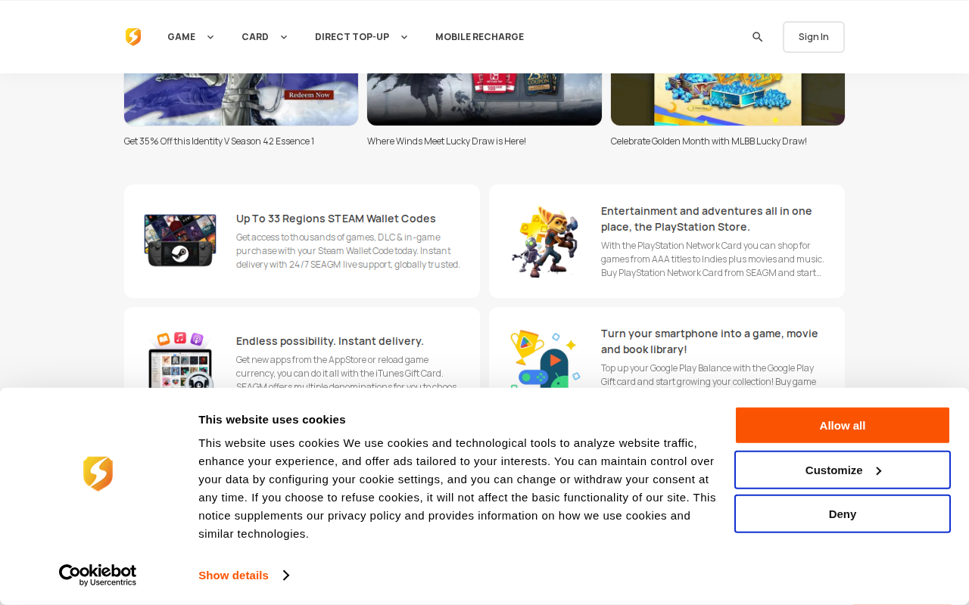Click the SEAGM logo in the header

(x=133, y=37)
